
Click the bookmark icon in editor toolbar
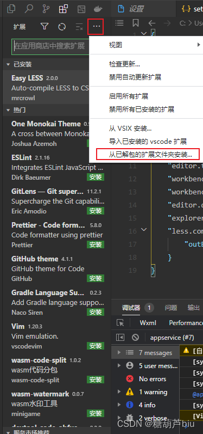[x=136, y=23]
